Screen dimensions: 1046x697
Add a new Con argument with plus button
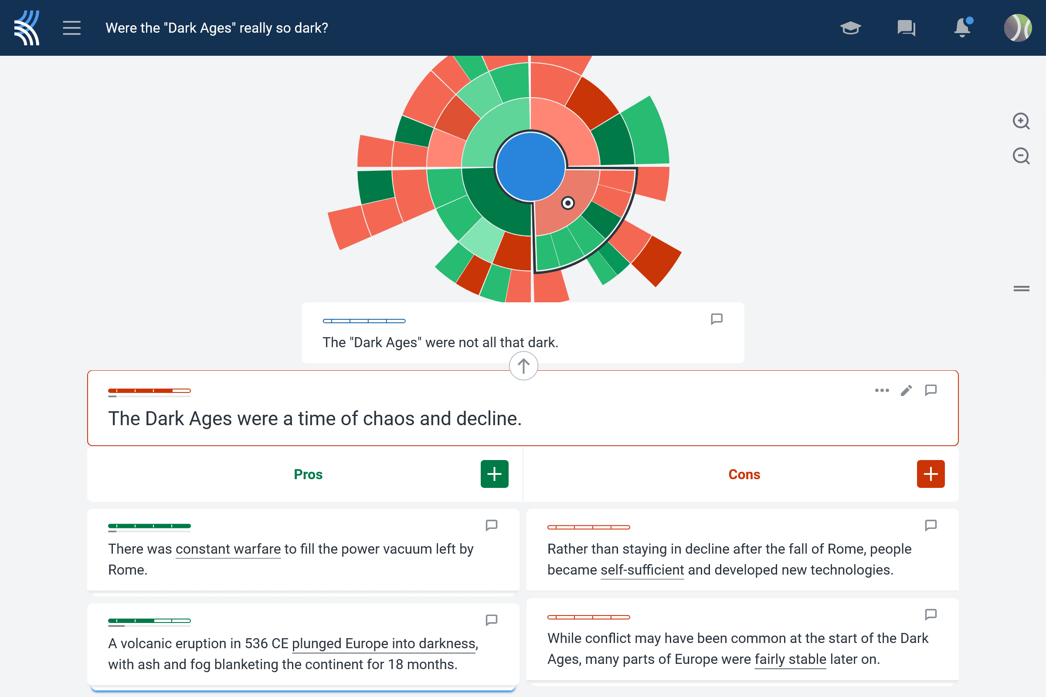(x=931, y=474)
